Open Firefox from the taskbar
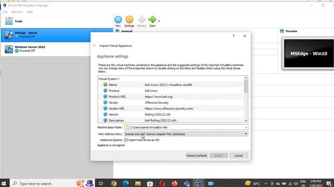334x187 pixels. [x=174, y=183]
